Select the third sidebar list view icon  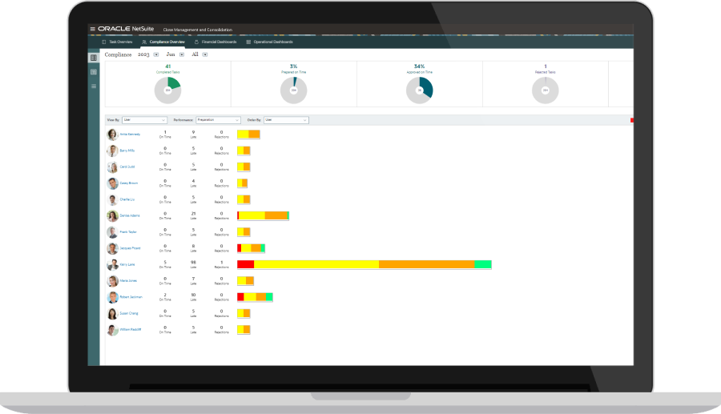click(94, 86)
